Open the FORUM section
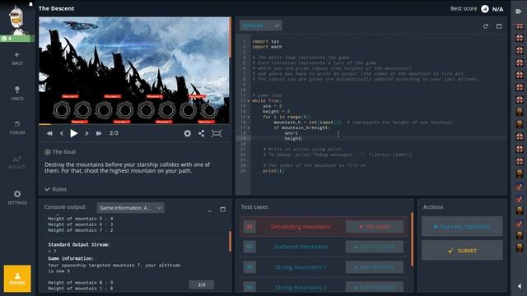This screenshot has height=296, width=527. click(17, 128)
